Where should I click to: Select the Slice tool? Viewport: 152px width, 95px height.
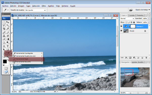click(x=8, y=29)
